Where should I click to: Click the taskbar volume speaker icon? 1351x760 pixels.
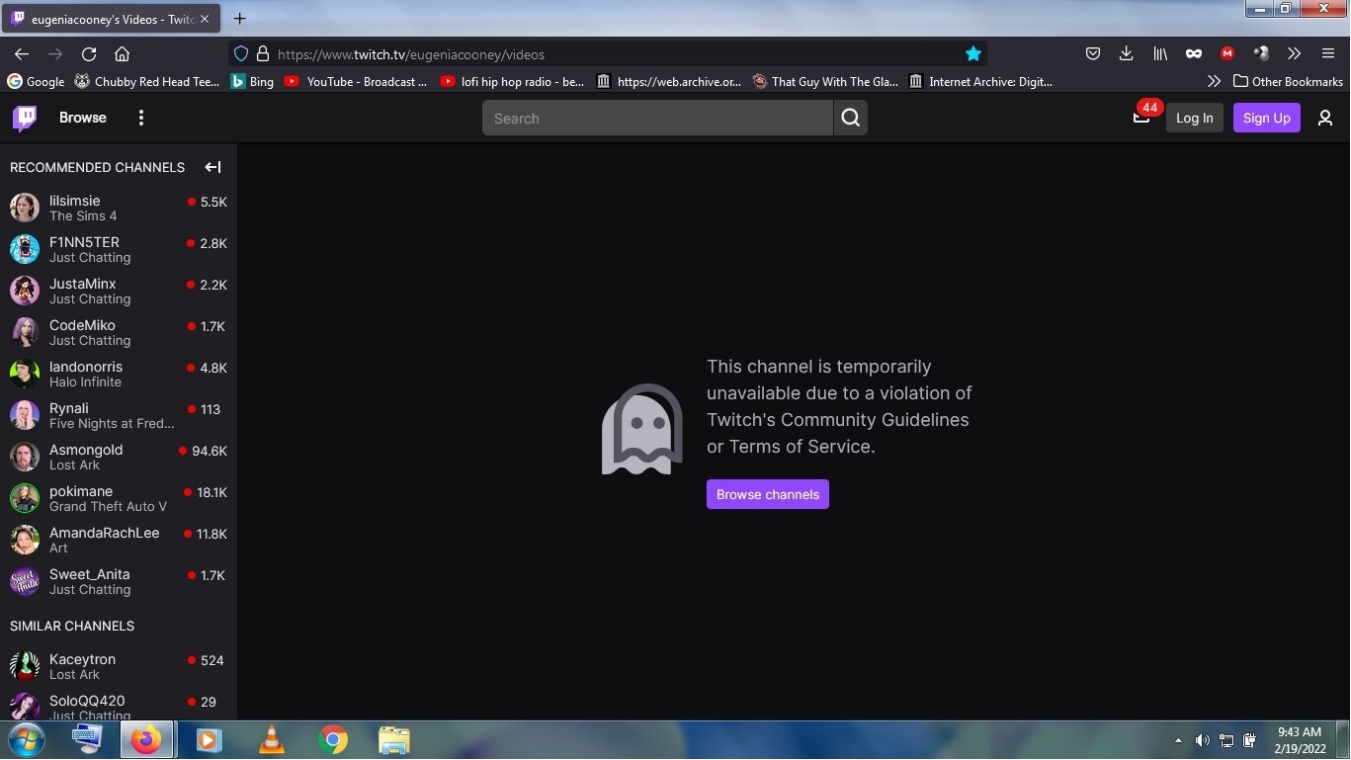1202,740
